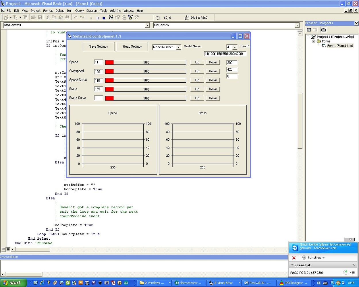Click the Start (Run) icon on toolbar
Viewport: 359px width, 287px height.
91,18
